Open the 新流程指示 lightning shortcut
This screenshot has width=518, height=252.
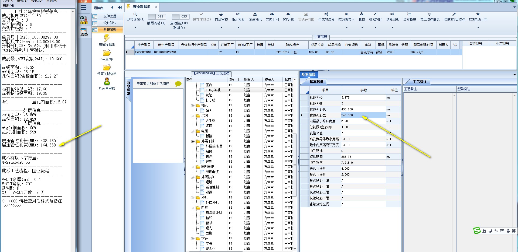click(107, 40)
